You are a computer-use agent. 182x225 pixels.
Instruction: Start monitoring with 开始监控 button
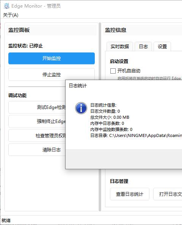tap(52, 58)
